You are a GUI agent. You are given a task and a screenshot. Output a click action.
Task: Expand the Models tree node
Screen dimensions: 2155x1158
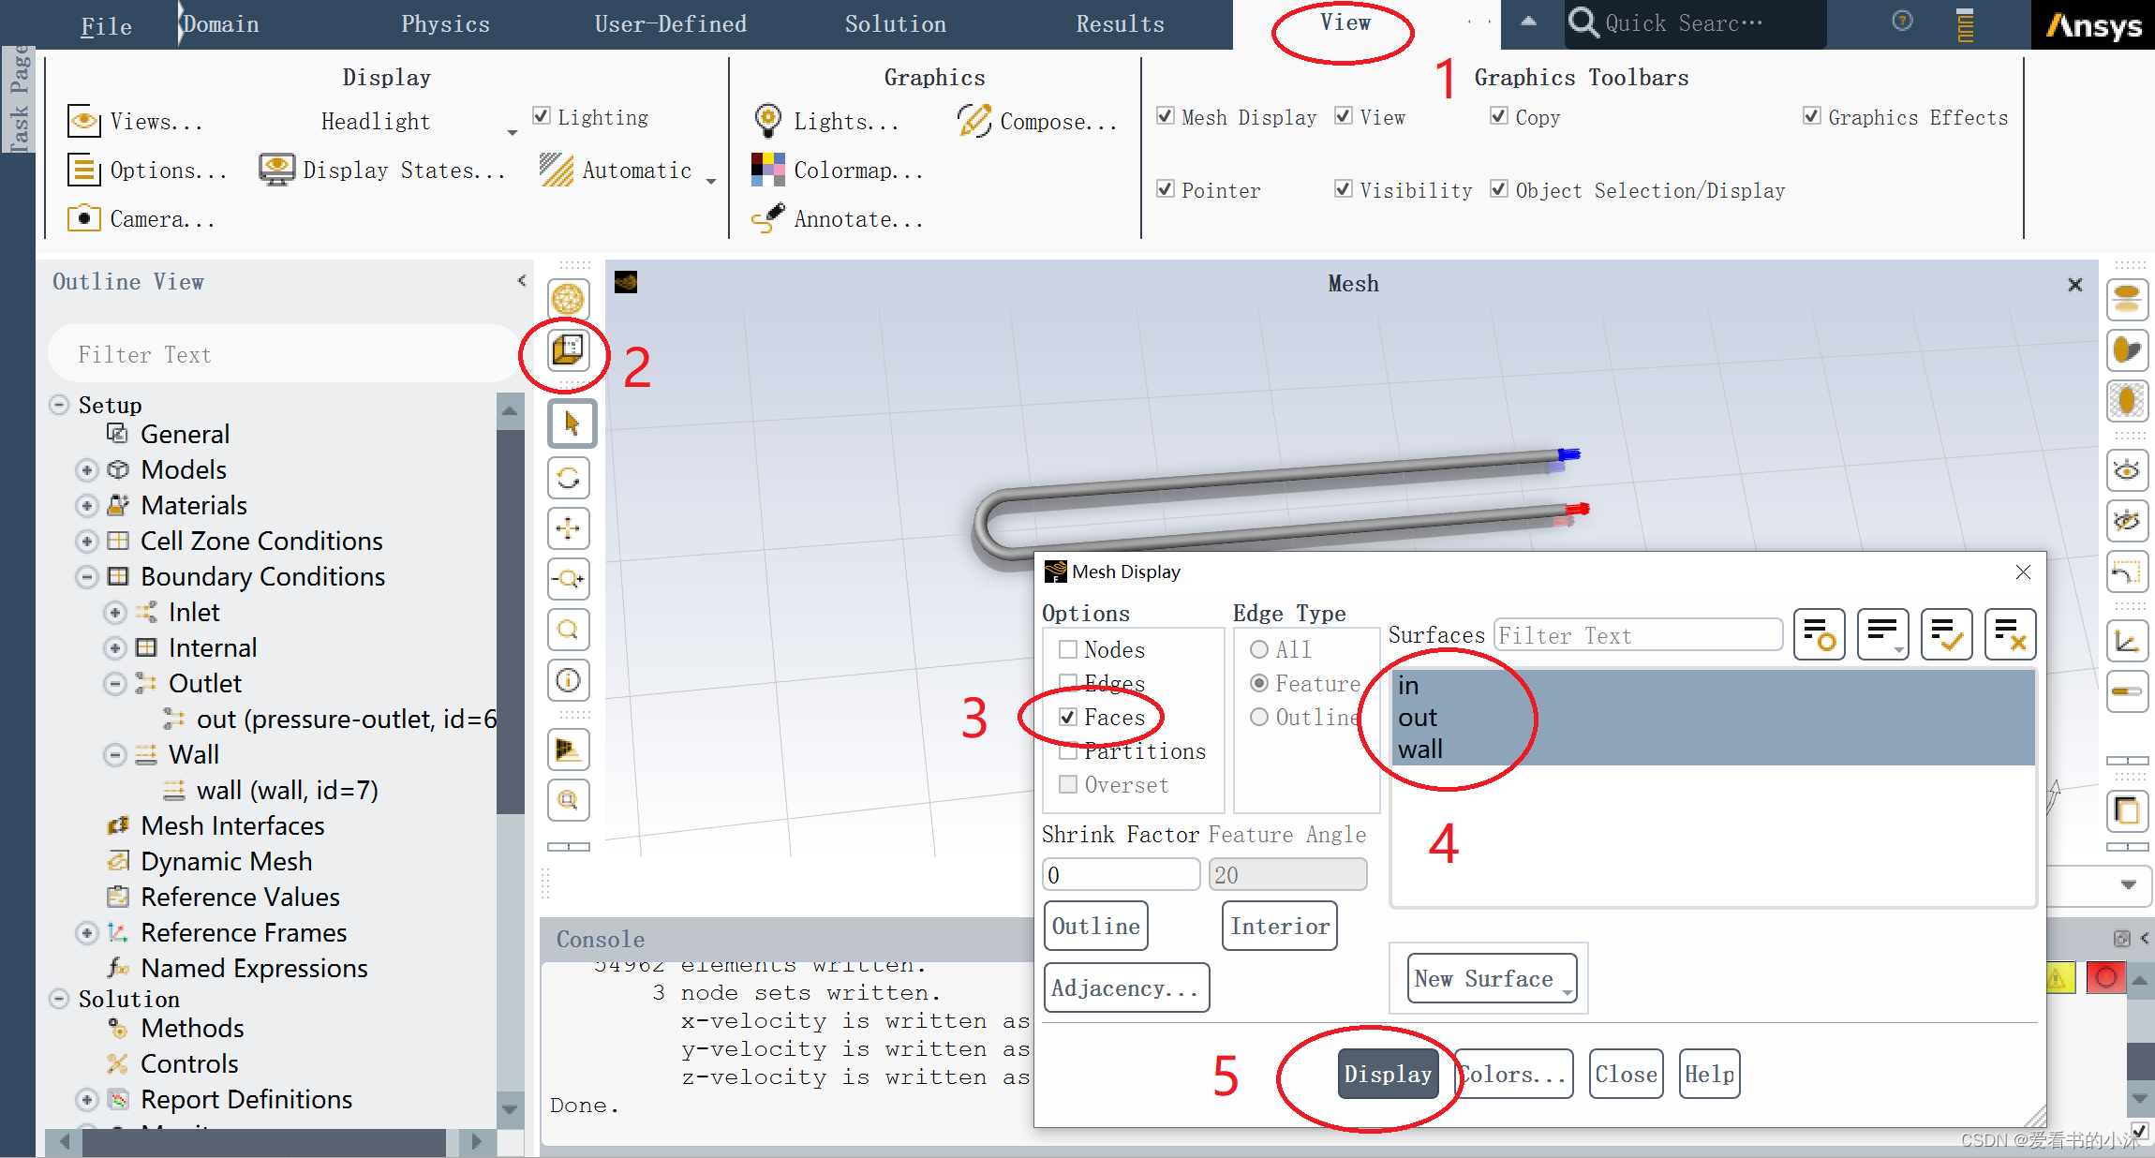coord(87,469)
